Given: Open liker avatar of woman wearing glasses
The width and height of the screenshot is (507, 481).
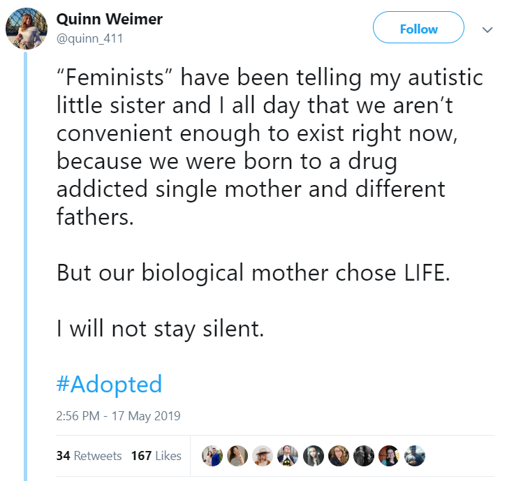Looking at the screenshot, I should pos(339,456).
